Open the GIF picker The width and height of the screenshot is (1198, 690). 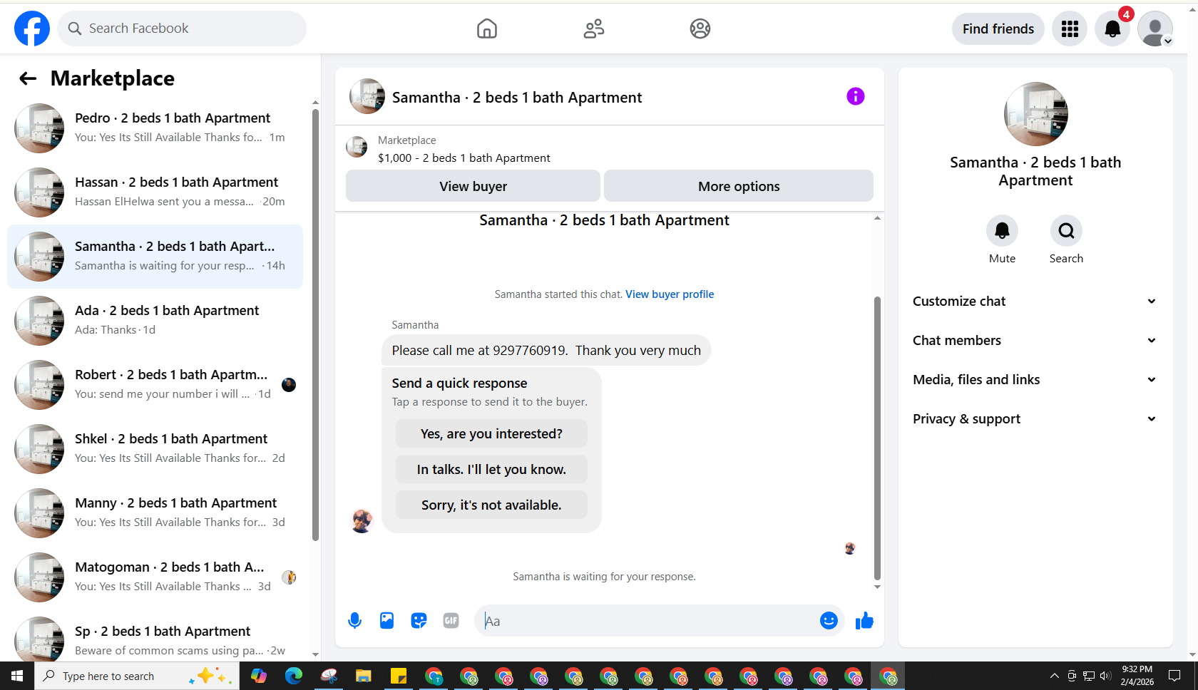pyautogui.click(x=451, y=621)
